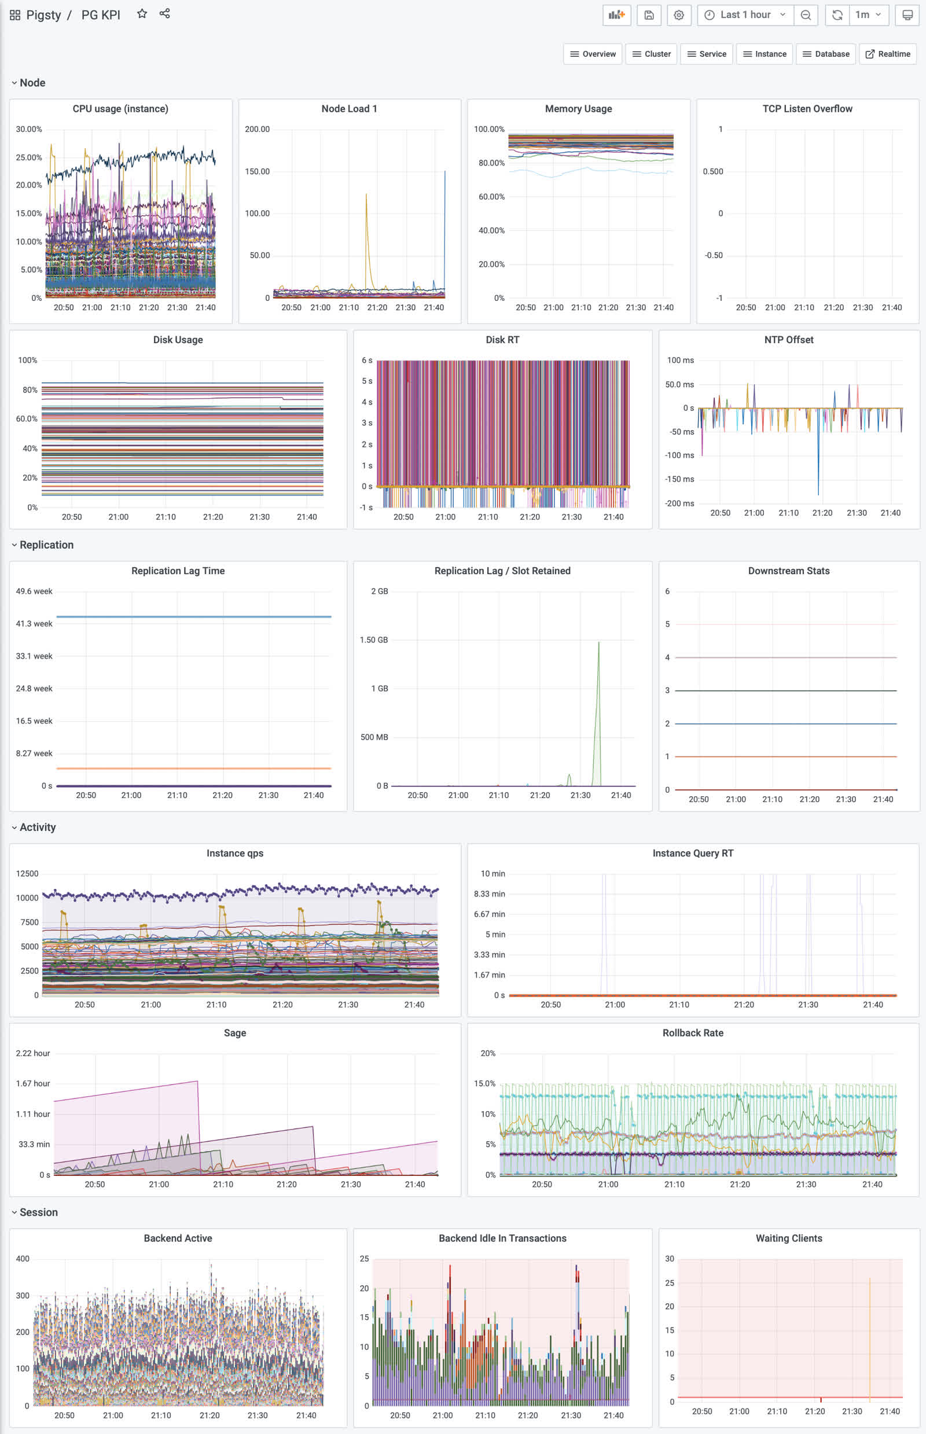Cycle view mode via the monitor icon
The height and width of the screenshot is (1434, 926).
point(907,15)
